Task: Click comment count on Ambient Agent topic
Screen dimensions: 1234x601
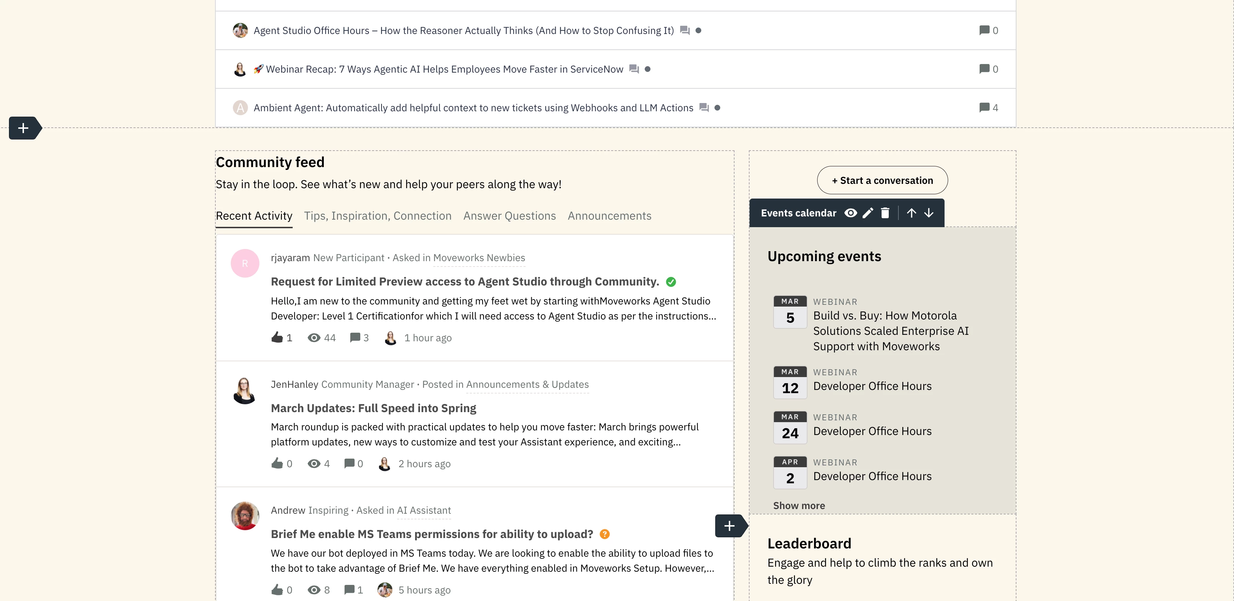Action: pyautogui.click(x=988, y=108)
